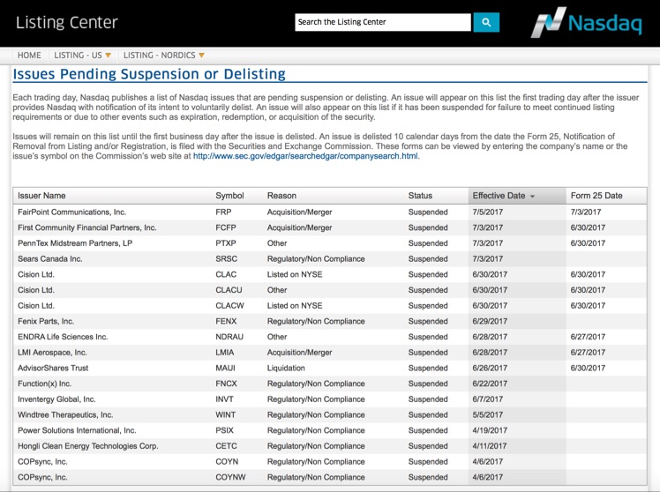This screenshot has height=492, width=660.
Task: Select AdvisorShares Trust issuer name
Action: (x=53, y=368)
